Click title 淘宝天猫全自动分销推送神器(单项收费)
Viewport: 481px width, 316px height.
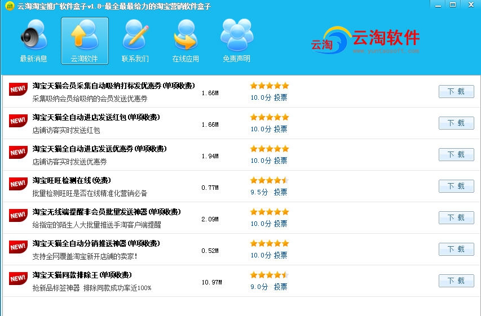96,243
